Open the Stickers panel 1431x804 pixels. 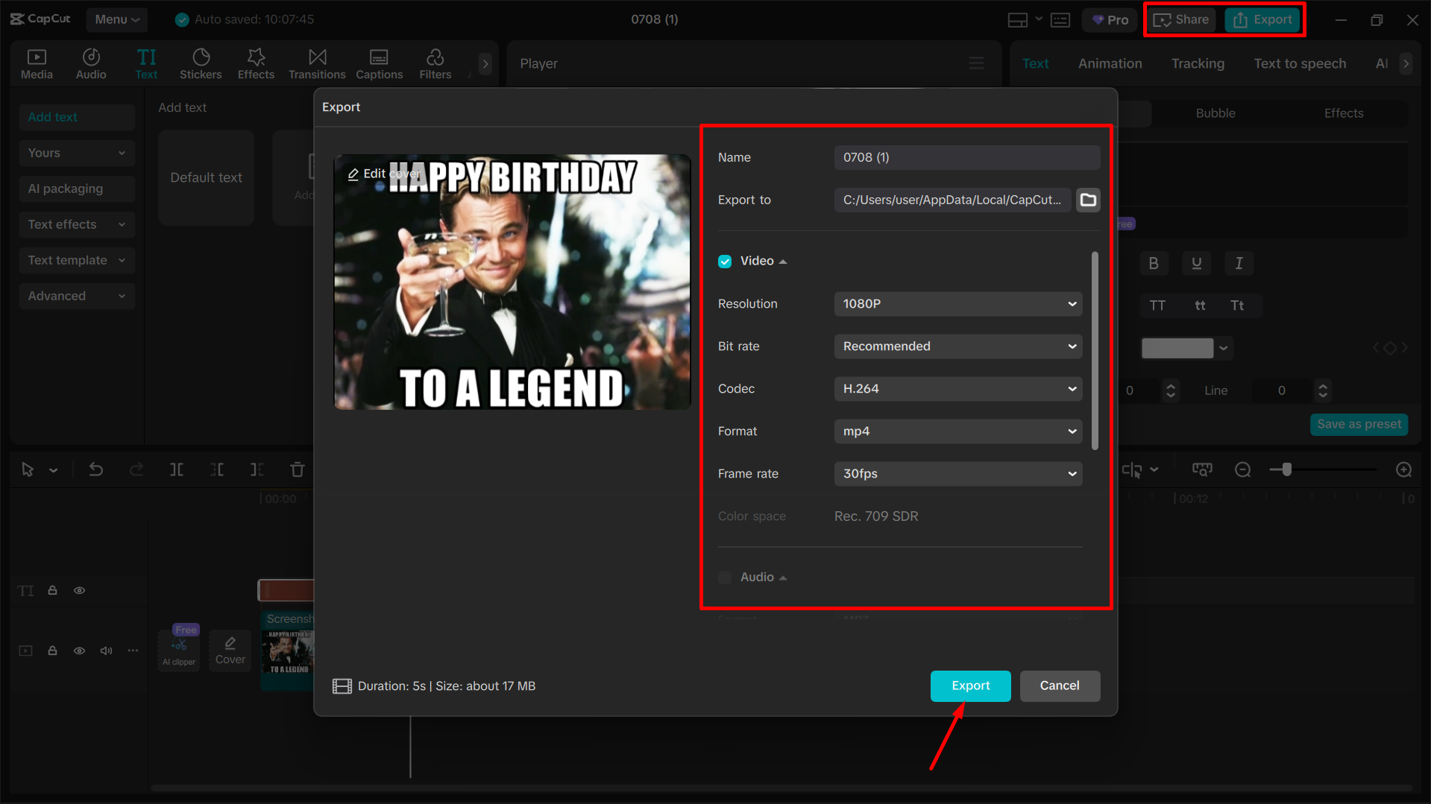[x=200, y=63]
